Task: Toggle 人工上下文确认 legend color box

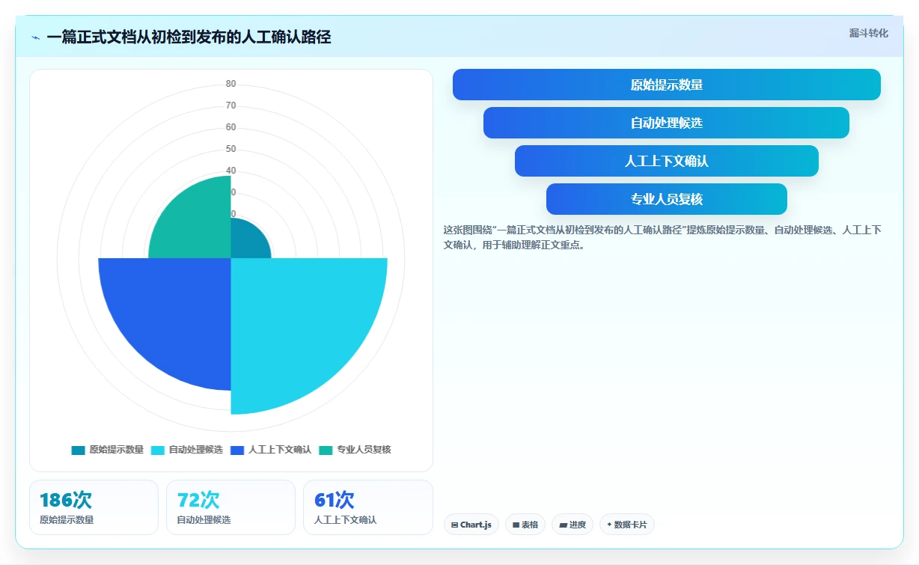Action: (237, 451)
